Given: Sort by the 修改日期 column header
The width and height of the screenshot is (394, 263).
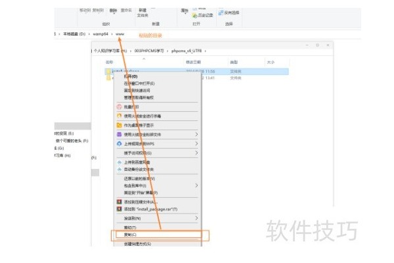Looking at the screenshot, I should 193,62.
